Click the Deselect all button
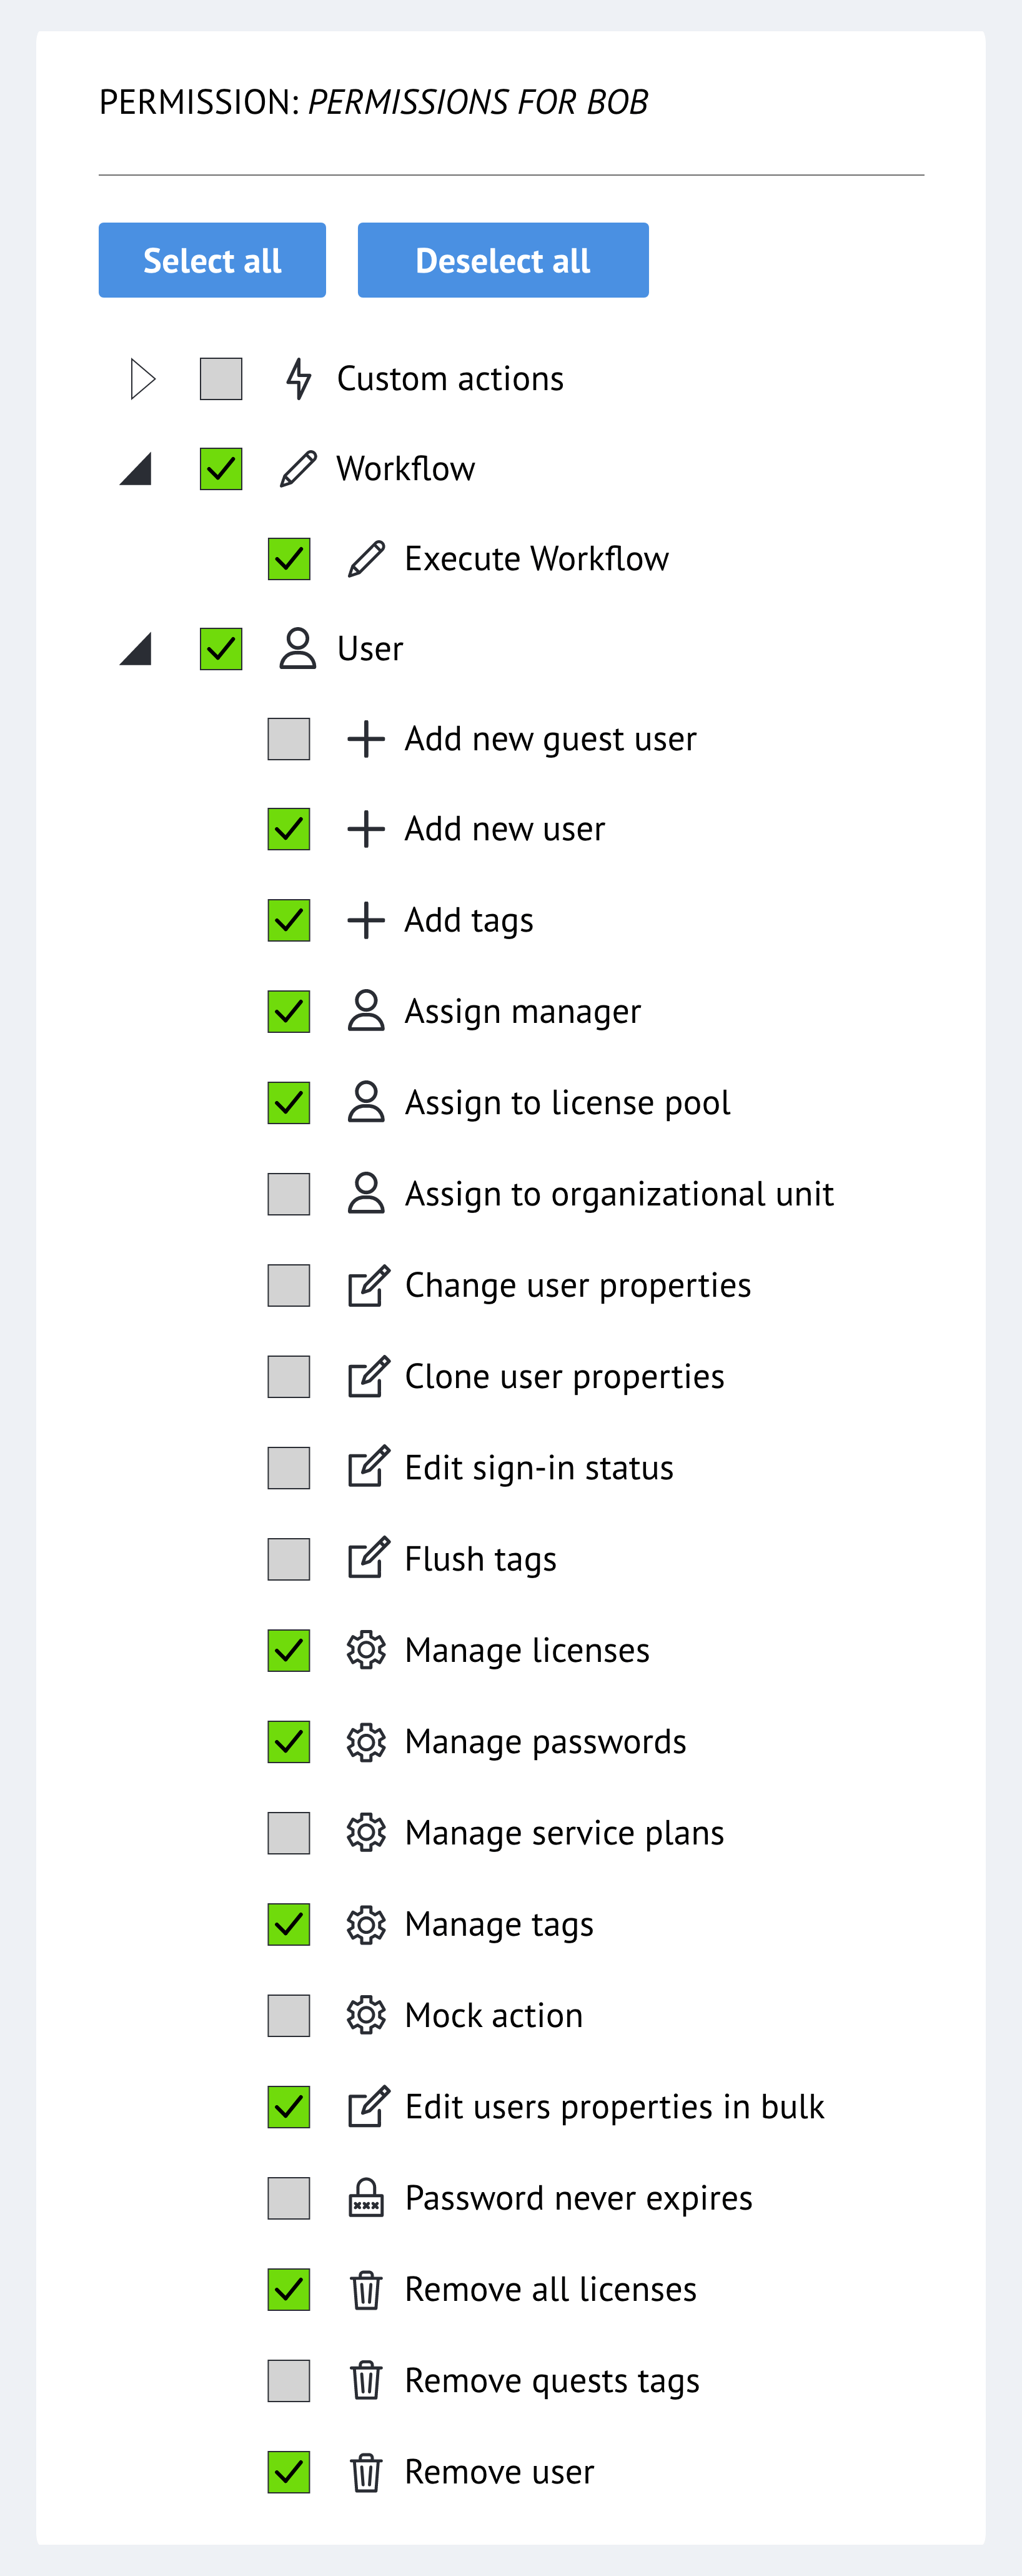 tap(502, 260)
